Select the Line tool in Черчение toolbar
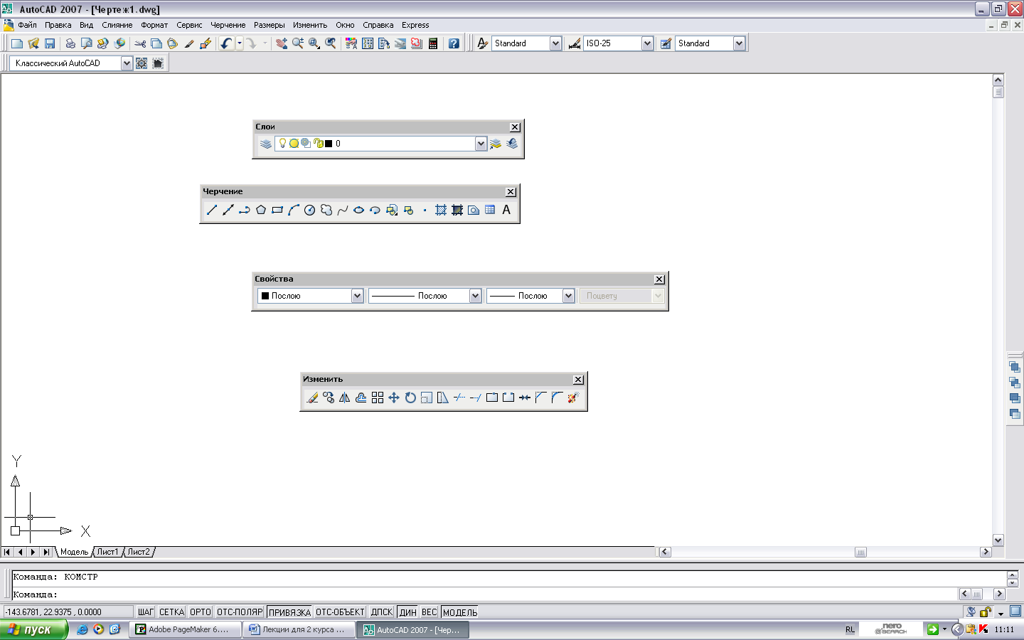 coord(211,210)
